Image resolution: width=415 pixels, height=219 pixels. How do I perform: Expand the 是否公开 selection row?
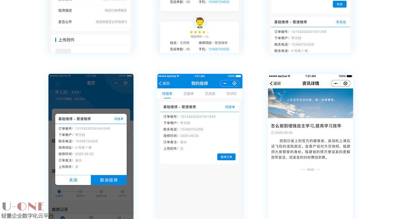pyautogui.click(x=111, y=22)
